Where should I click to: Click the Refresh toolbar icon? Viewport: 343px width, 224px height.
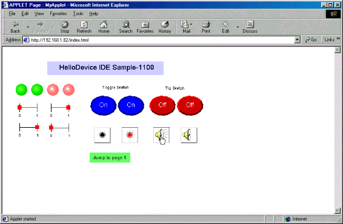[84, 27]
